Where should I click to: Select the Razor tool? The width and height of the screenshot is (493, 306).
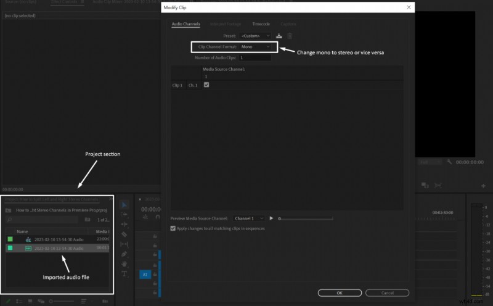pyautogui.click(x=124, y=234)
